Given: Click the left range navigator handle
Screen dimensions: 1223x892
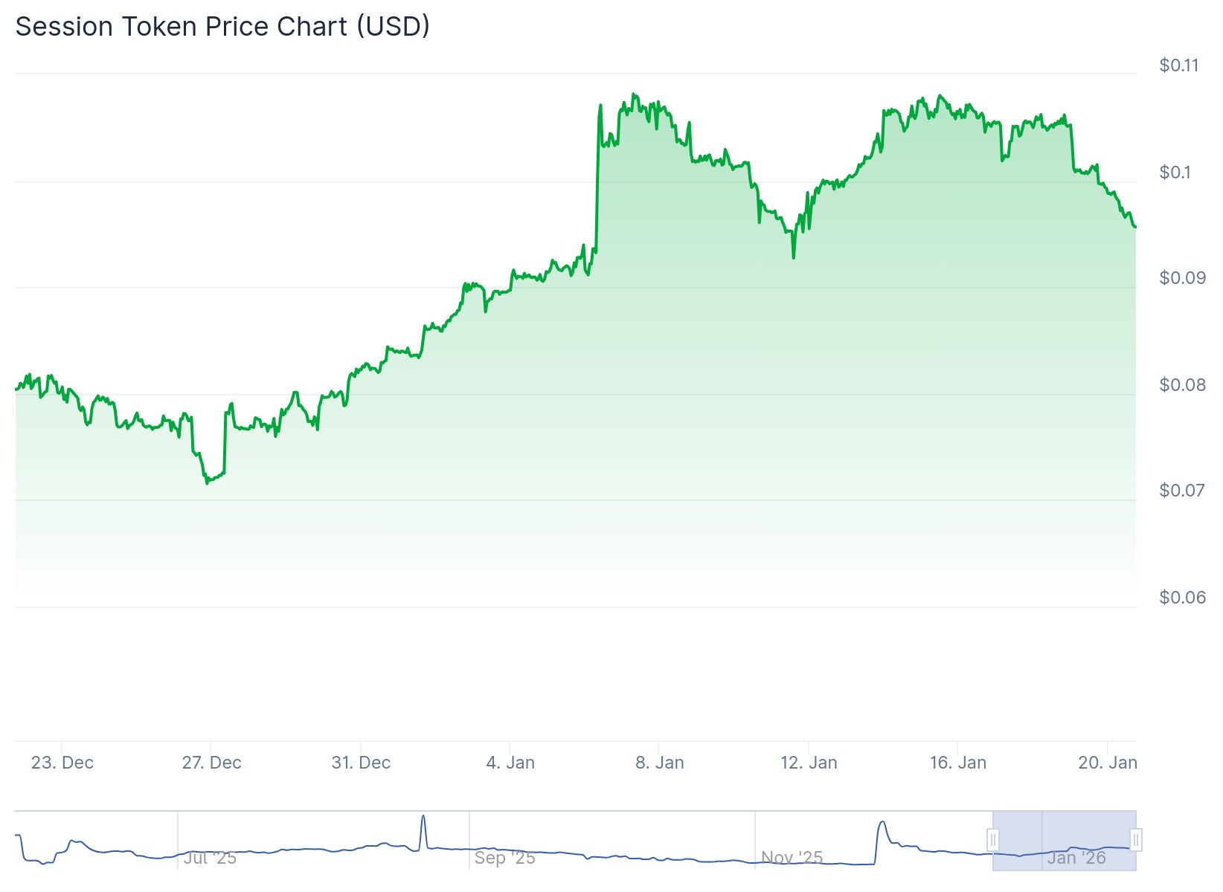Looking at the screenshot, I should [x=992, y=840].
